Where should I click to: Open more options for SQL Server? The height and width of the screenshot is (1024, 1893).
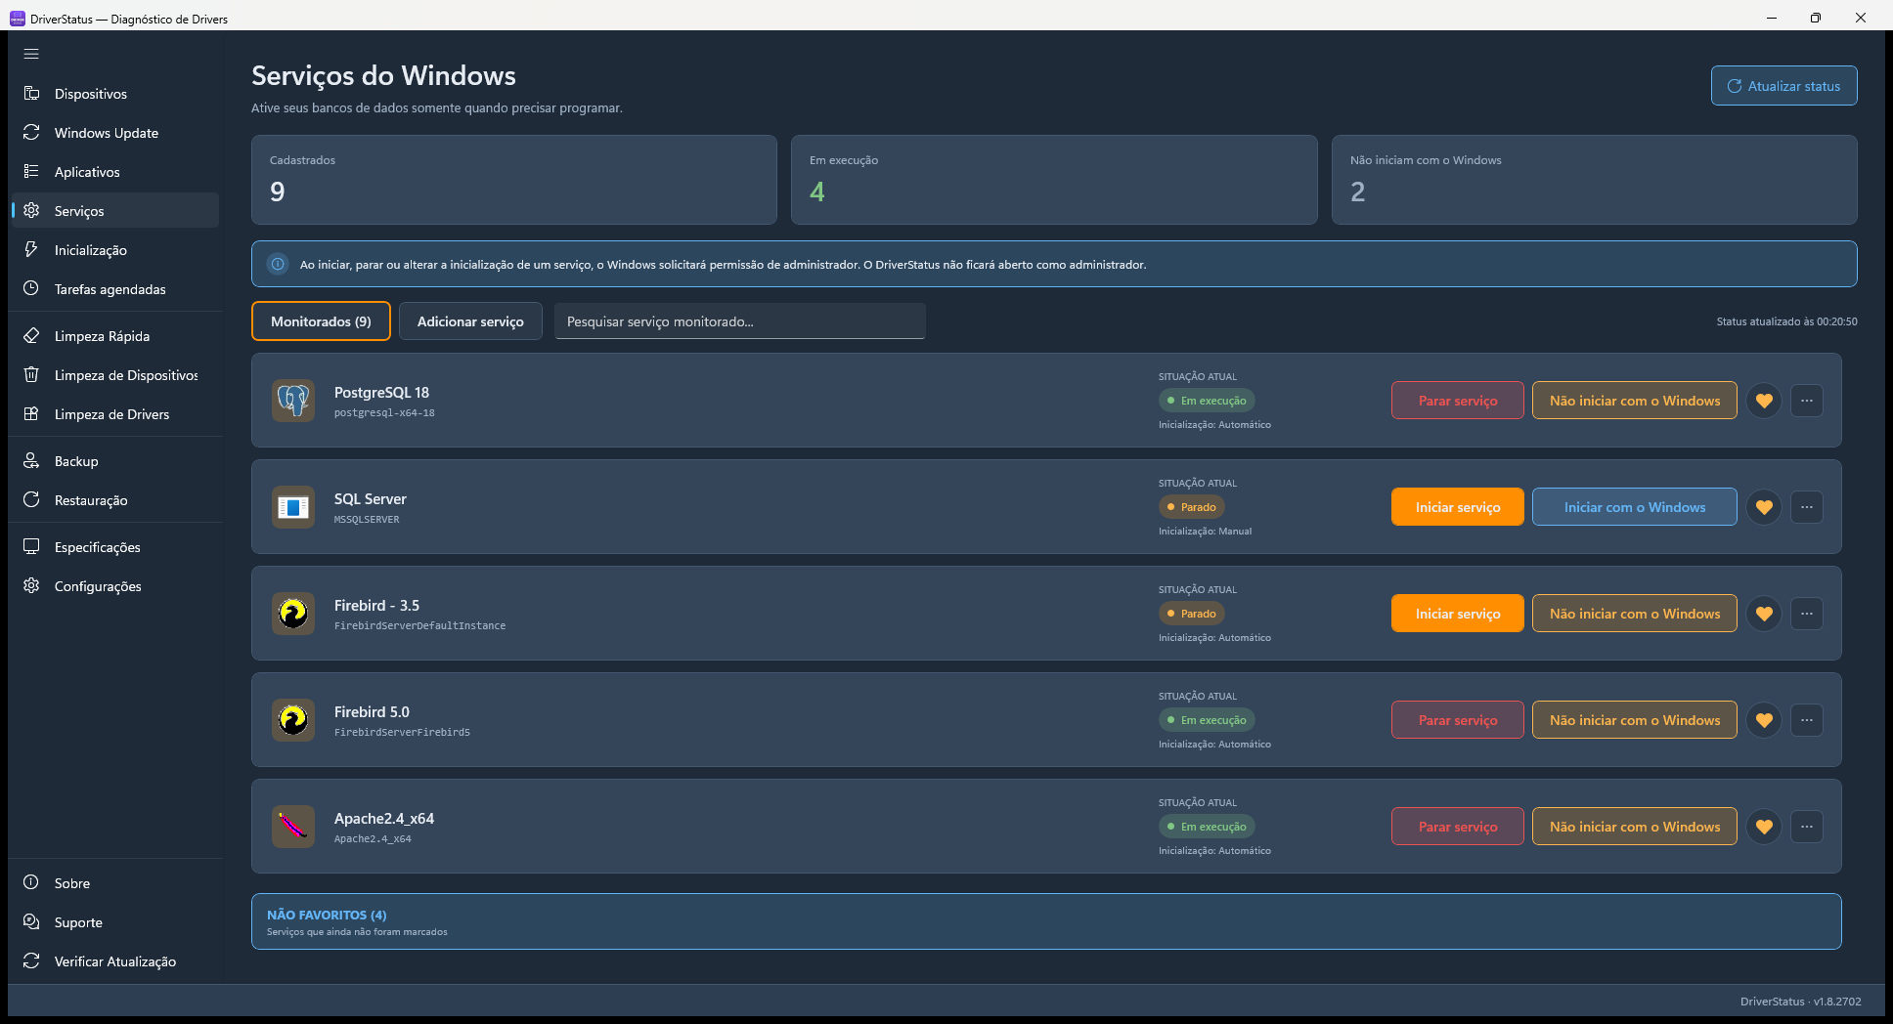coord(1807,507)
